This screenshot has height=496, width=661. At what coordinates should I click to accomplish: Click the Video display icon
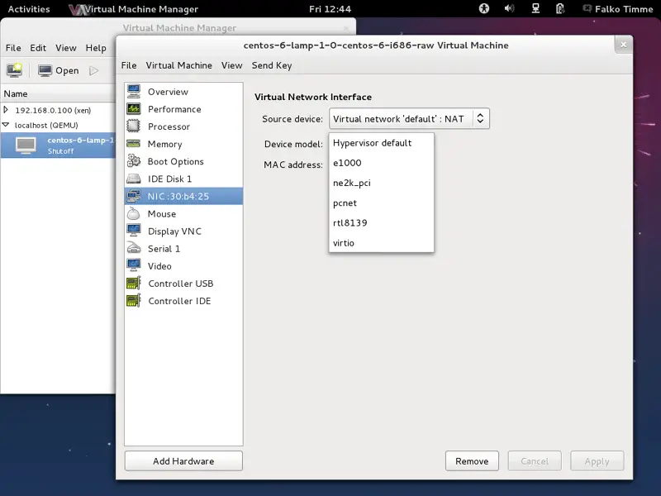(x=134, y=265)
